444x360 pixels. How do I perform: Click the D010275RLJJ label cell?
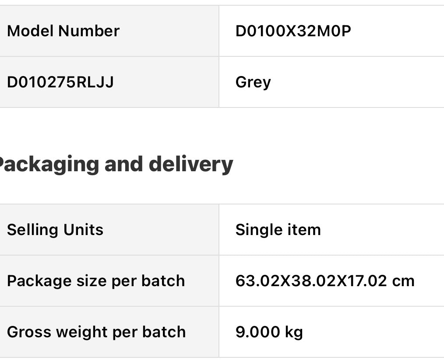60,82
